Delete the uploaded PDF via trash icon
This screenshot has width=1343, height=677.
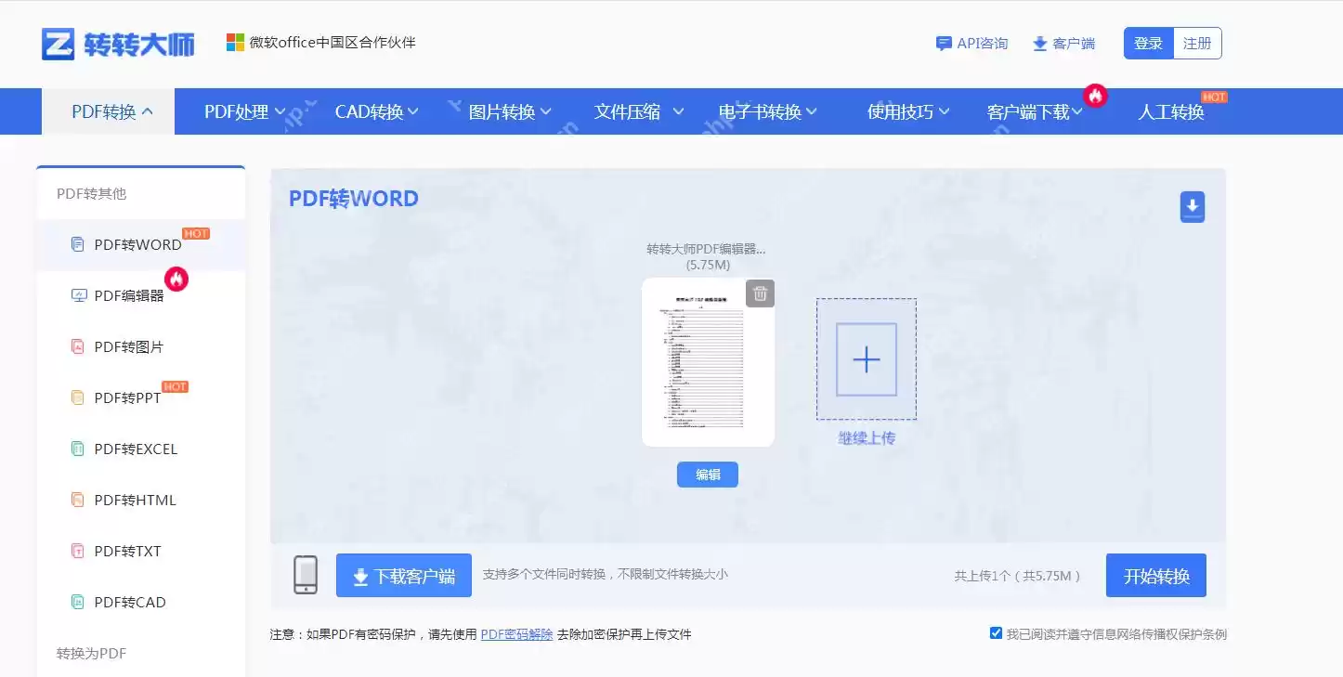[x=760, y=293]
